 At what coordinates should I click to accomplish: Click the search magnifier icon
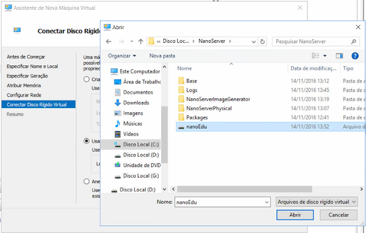click(x=353, y=42)
